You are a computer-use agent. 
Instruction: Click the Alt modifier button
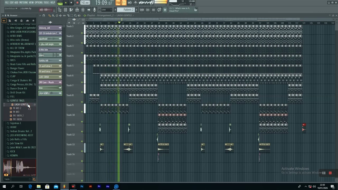pyautogui.click(x=153, y=10)
